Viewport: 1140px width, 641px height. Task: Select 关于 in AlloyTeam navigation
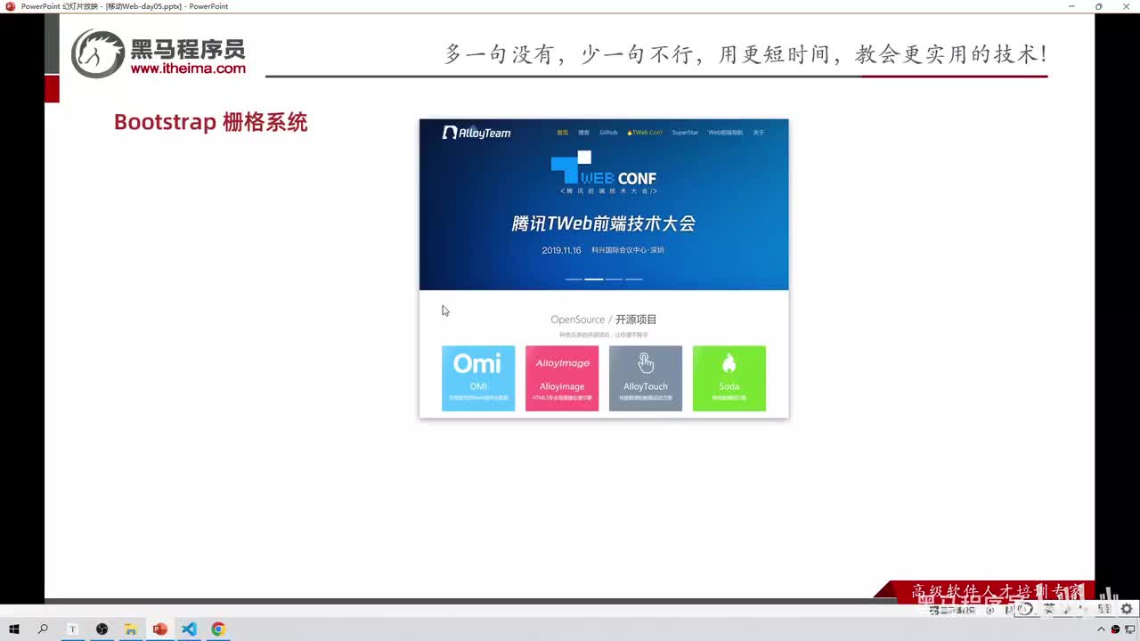(759, 133)
